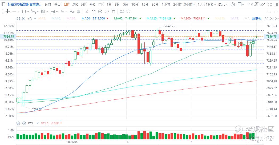The image size is (279, 145).
Task: Switch to the 分时 intraday tab
Action: tap(48, 5)
